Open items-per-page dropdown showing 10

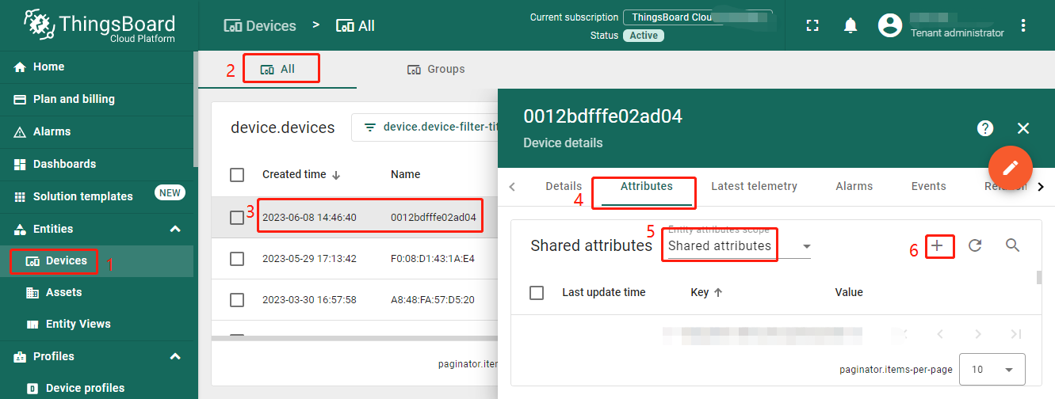tap(992, 370)
